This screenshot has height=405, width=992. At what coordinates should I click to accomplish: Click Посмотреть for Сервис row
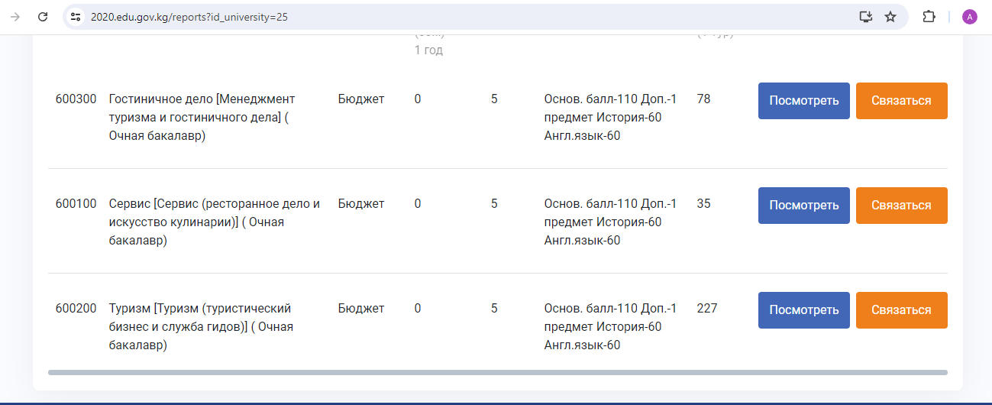point(804,206)
